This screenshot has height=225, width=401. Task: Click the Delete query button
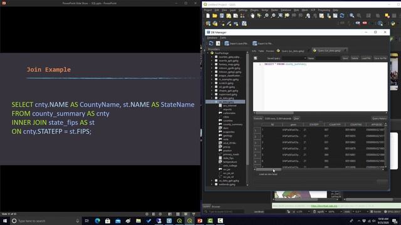pyautogui.click(x=355, y=58)
